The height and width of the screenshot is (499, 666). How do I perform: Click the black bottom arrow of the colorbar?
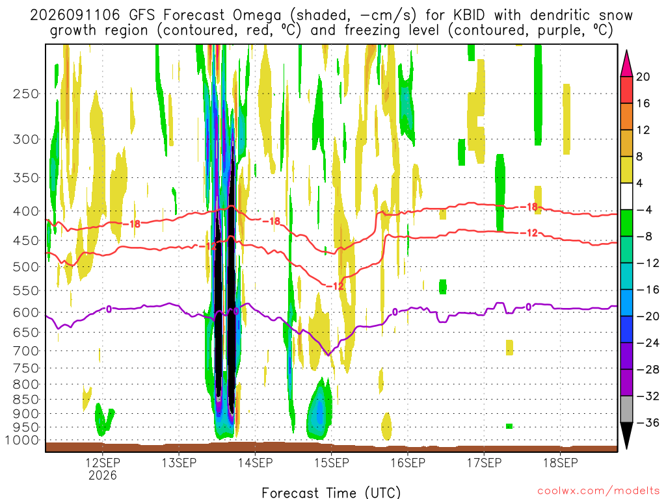626,436
